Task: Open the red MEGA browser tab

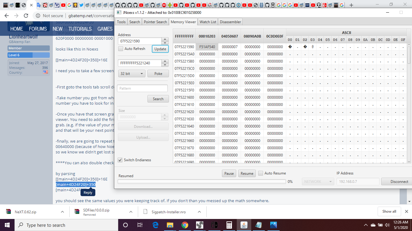Action: [164, 5]
